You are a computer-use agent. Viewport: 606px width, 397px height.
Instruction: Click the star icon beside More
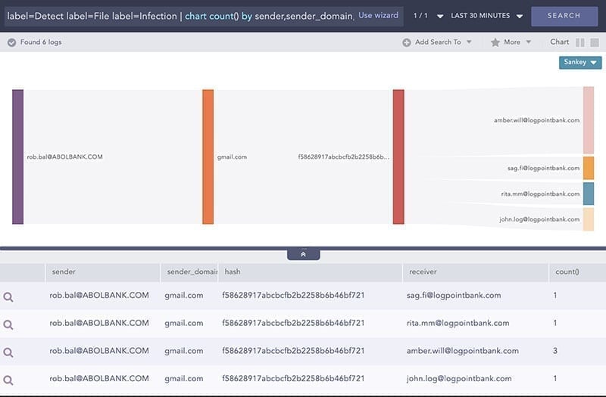pos(495,42)
